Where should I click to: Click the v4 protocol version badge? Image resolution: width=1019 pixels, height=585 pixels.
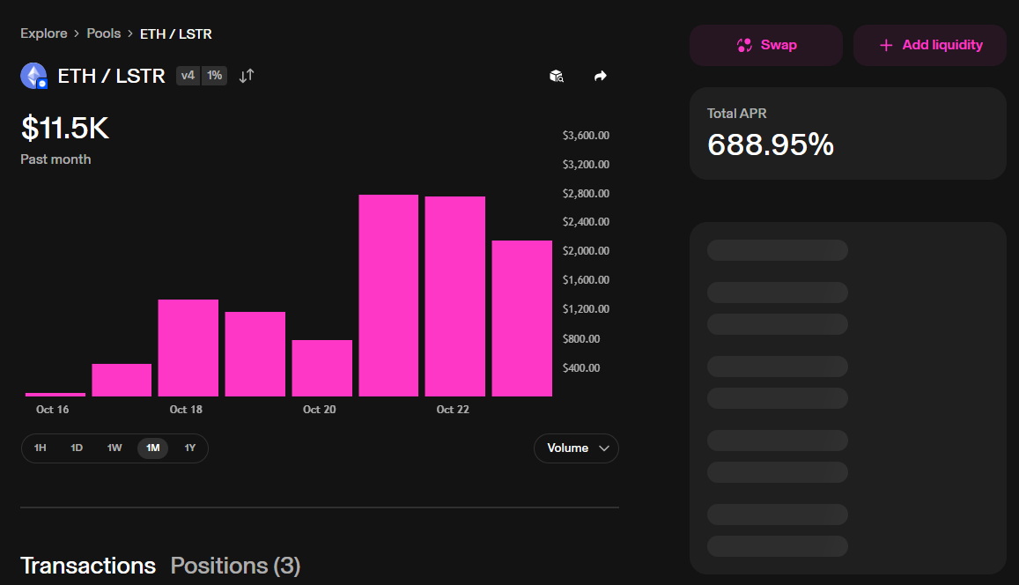tap(188, 76)
